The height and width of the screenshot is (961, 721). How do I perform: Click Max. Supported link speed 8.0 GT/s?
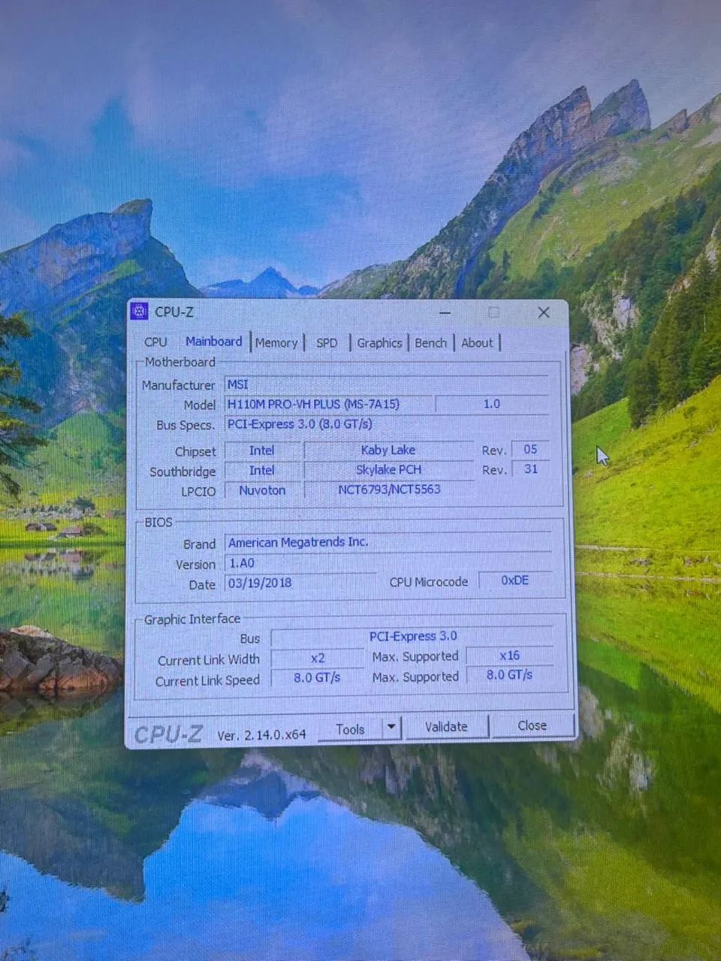pyautogui.click(x=509, y=675)
